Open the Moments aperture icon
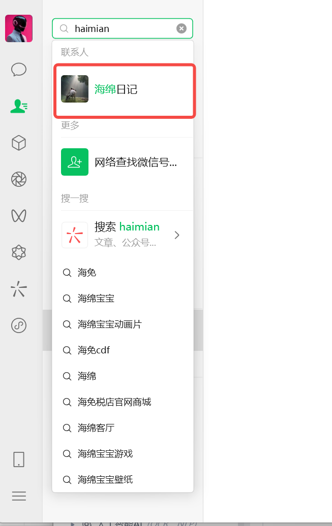The image size is (332, 526). coord(19,179)
